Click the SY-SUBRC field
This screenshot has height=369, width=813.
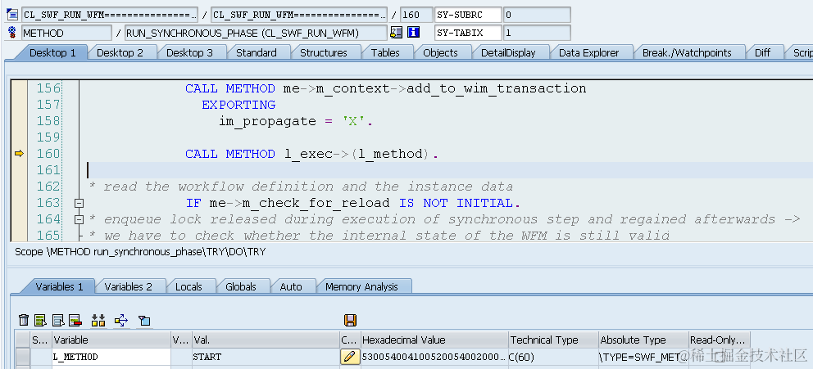(x=468, y=15)
